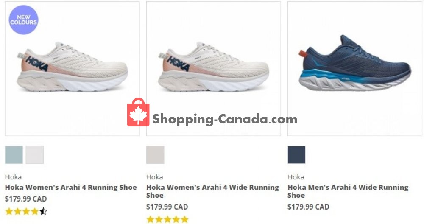Open Hoka Women's Arahi 4 Running Shoe link
This screenshot has width=424, height=224.
(x=71, y=187)
